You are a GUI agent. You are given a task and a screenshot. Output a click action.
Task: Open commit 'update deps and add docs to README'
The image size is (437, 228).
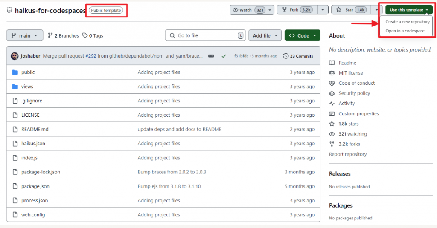[x=180, y=129]
